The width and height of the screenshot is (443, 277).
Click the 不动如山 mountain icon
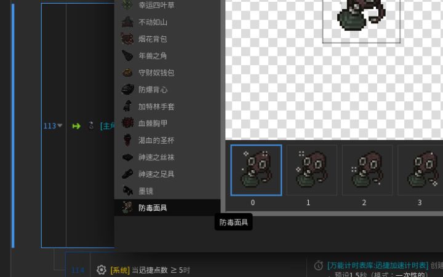(x=127, y=22)
